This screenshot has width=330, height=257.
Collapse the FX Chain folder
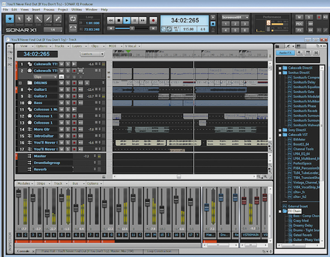pos(280,211)
